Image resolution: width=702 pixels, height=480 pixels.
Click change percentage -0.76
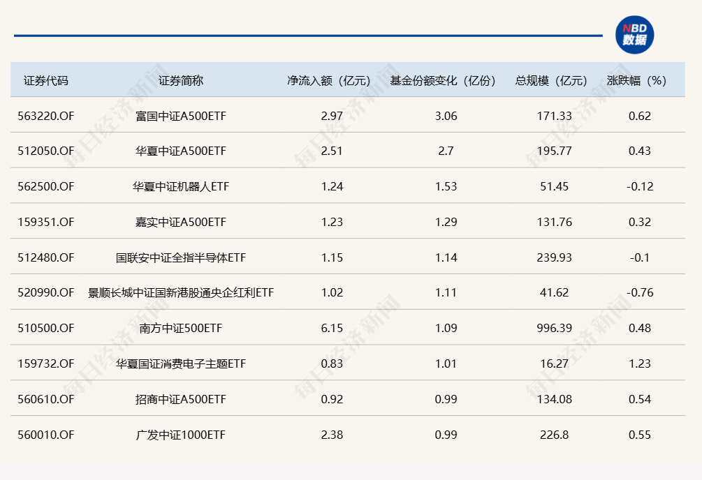tap(640, 292)
